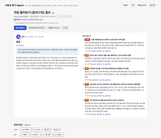
Task: Open issue 3's 홈 · 골목책방 link
Action: tap(94, 80)
